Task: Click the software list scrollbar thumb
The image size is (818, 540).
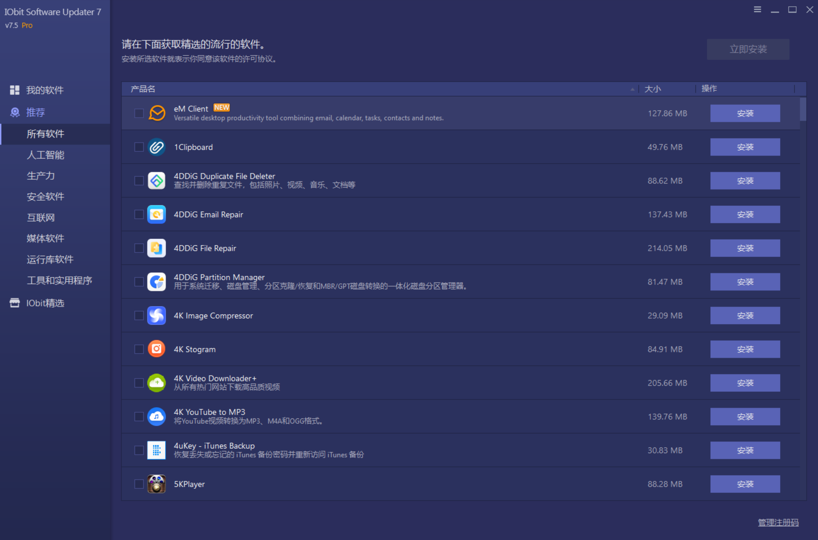Action: (x=803, y=109)
